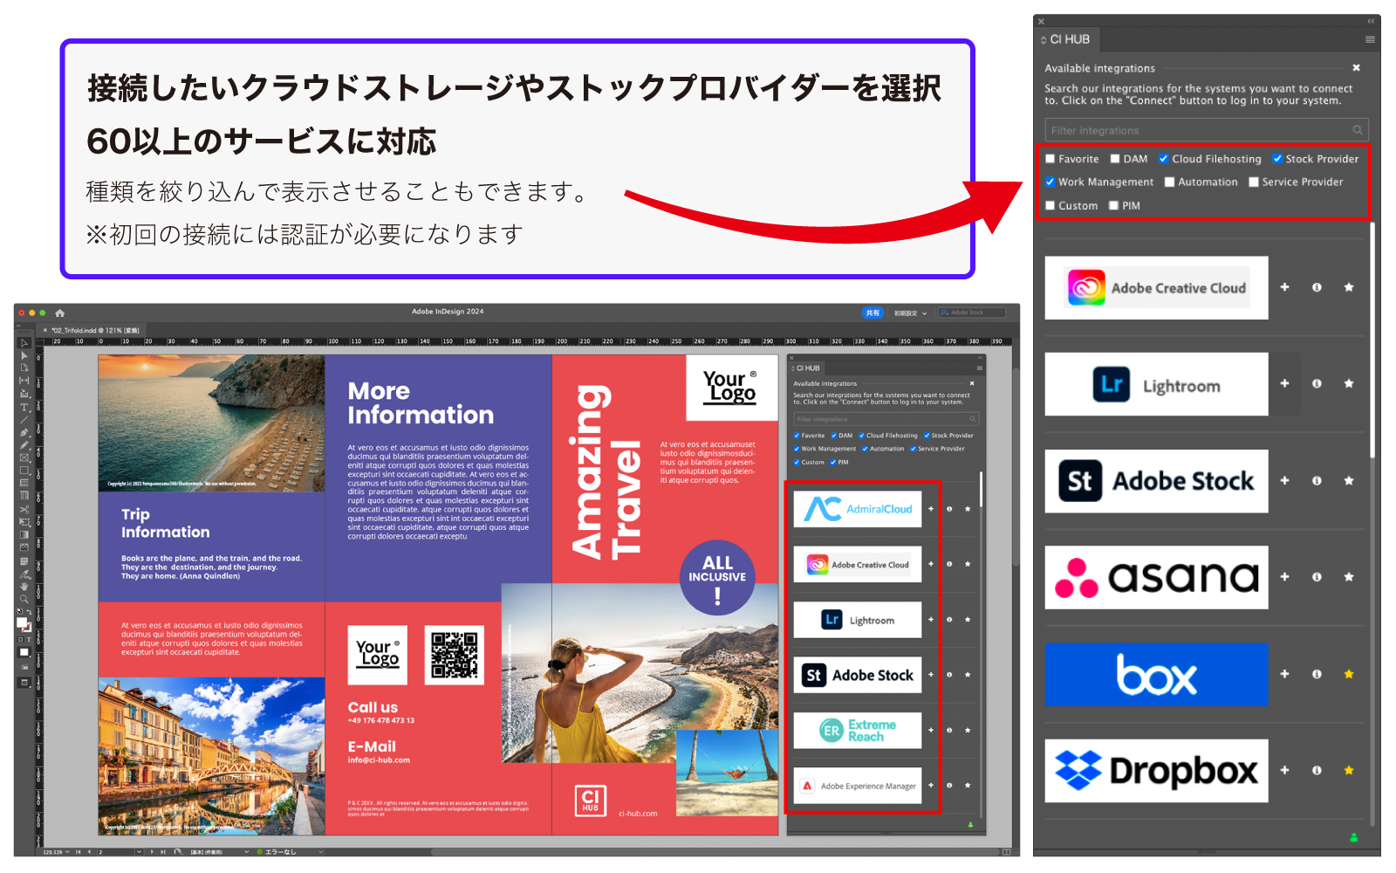Show info for Adobe Experience Manager

(x=949, y=785)
